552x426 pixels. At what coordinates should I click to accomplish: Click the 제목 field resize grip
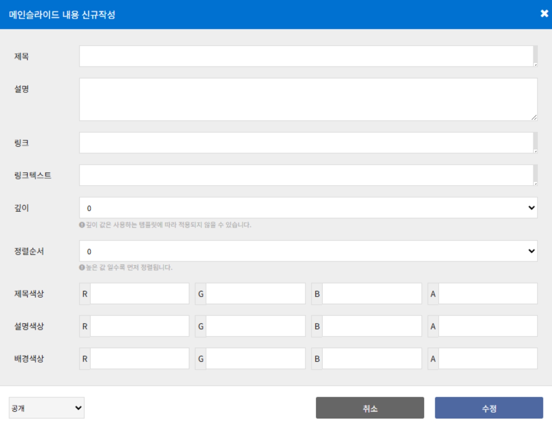coord(535,65)
